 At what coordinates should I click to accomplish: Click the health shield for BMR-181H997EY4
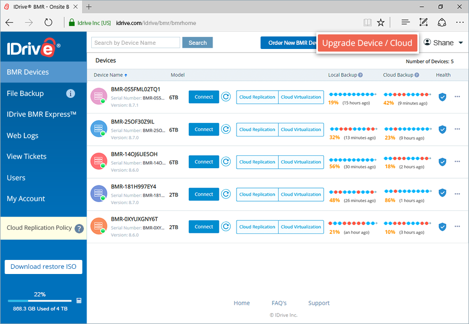tap(442, 193)
